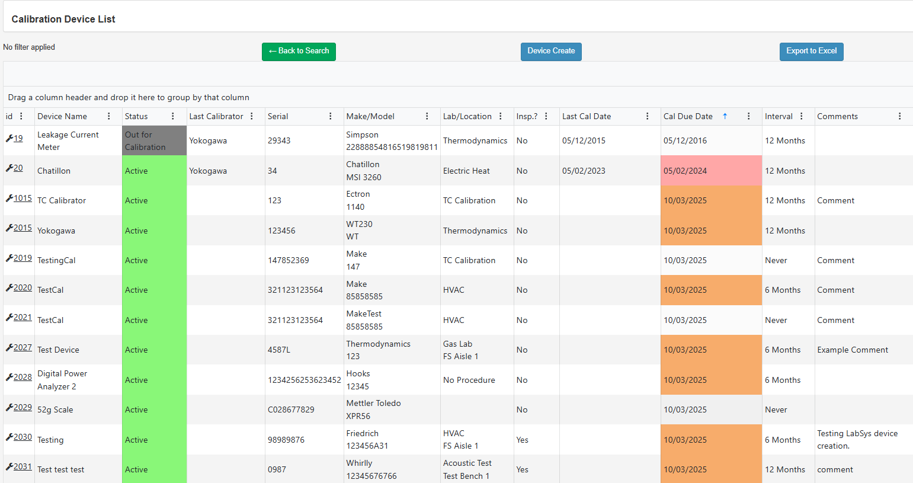Image resolution: width=913 pixels, height=483 pixels.
Task: Open device record link 2031
Action: [x=23, y=467]
